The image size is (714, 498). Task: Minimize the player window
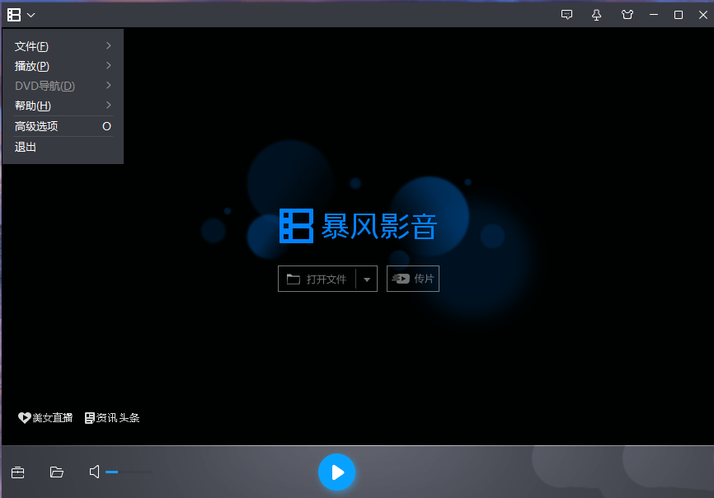654,15
